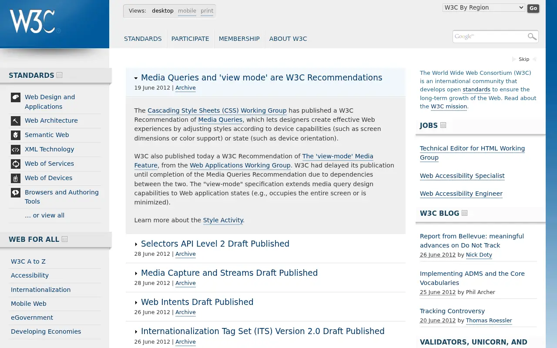Open the Media Queries specification link
Screen dimensions: 557x348
[x=220, y=120]
